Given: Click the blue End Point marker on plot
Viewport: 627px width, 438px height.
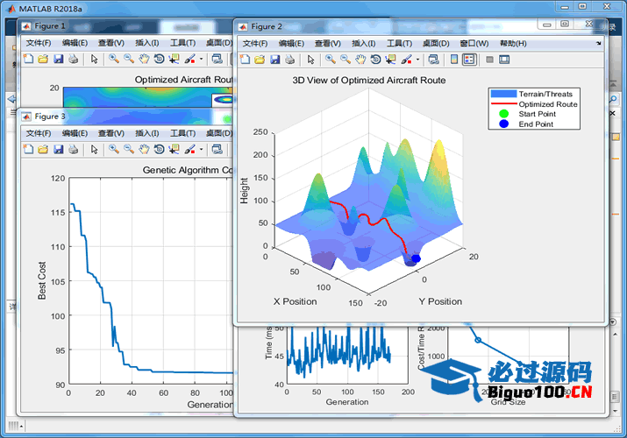Looking at the screenshot, I should point(416,258).
